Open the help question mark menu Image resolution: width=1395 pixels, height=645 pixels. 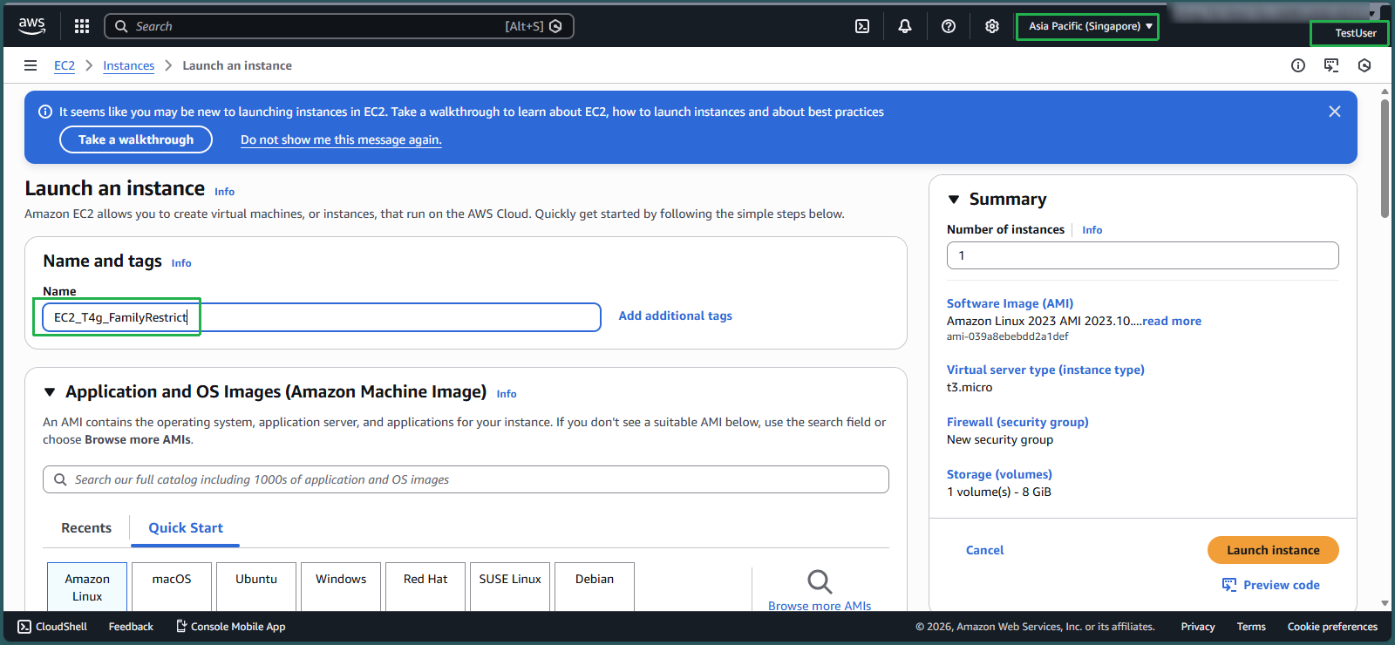tap(949, 26)
